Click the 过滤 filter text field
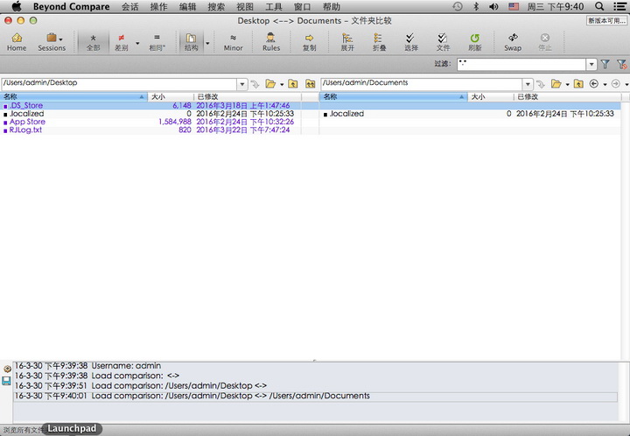The height and width of the screenshot is (436, 630). point(521,65)
